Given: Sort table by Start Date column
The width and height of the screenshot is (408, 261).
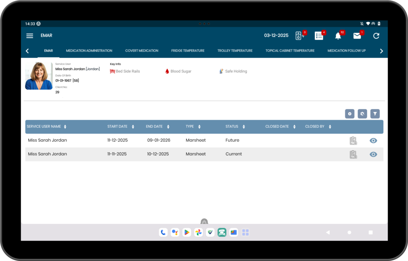Looking at the screenshot, I should 120,127.
